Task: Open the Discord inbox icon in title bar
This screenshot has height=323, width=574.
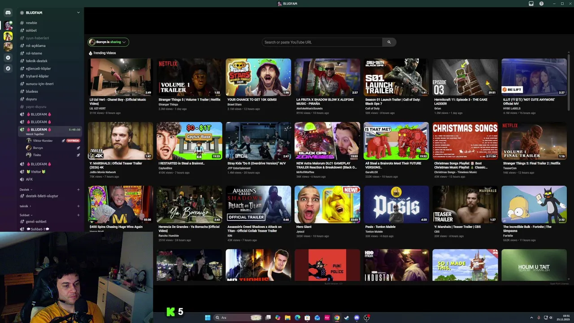Action: [531, 4]
